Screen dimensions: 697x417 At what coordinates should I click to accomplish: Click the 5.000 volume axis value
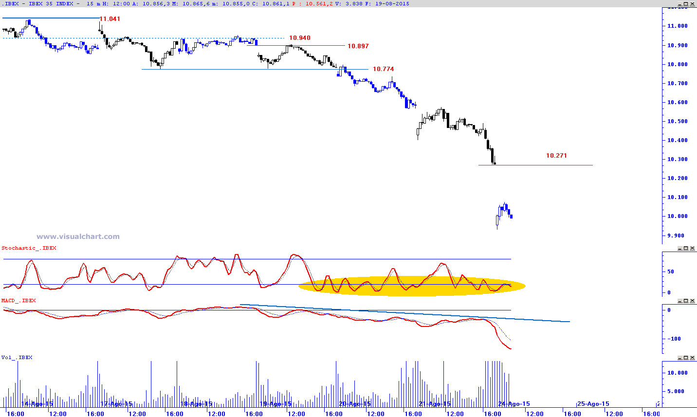tap(676, 391)
